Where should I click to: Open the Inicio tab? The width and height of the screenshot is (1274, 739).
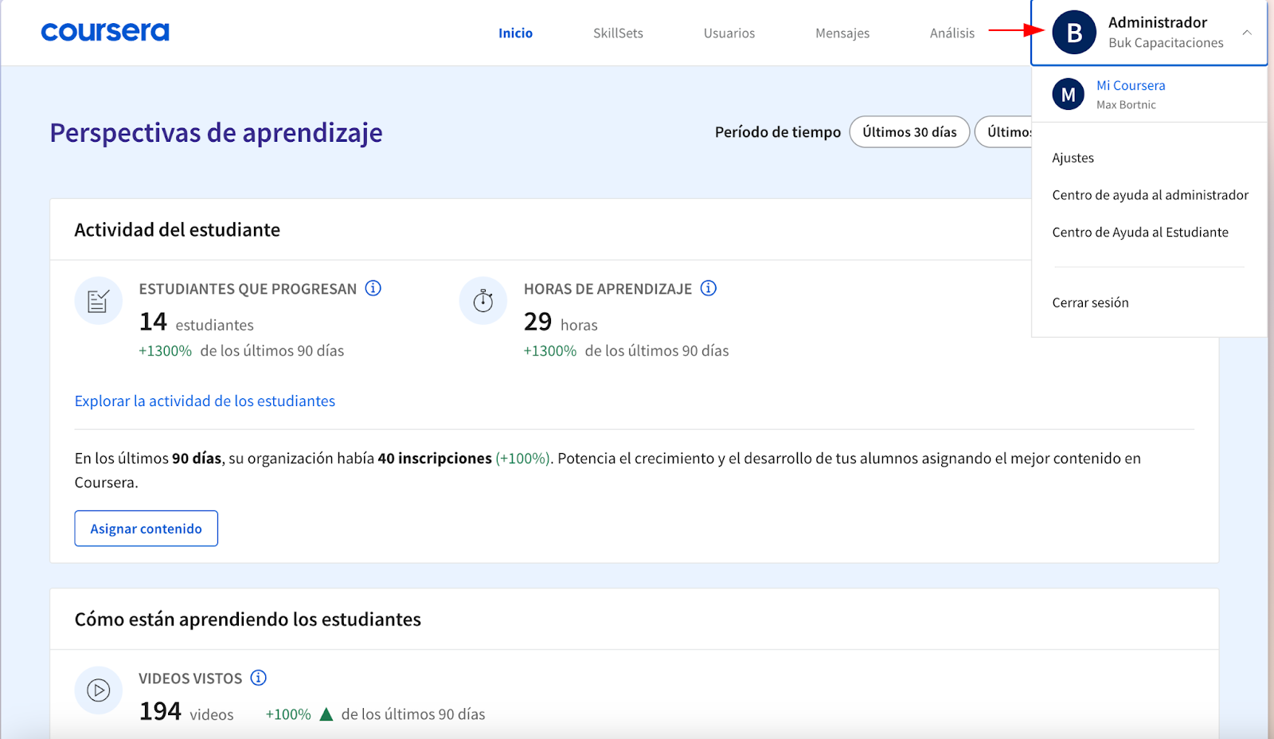point(515,33)
